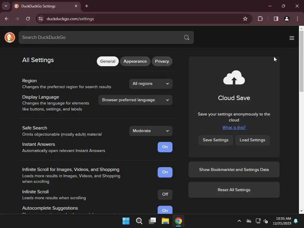Click the Cloud Save upload cloud icon
Screen dimensions: 304x228
[234, 77]
